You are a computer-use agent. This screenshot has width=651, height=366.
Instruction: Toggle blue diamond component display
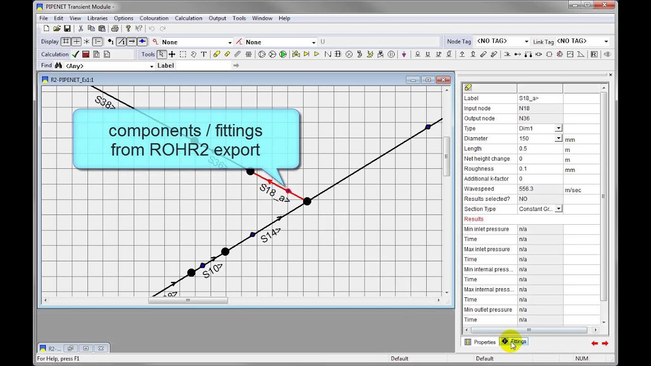click(142, 42)
